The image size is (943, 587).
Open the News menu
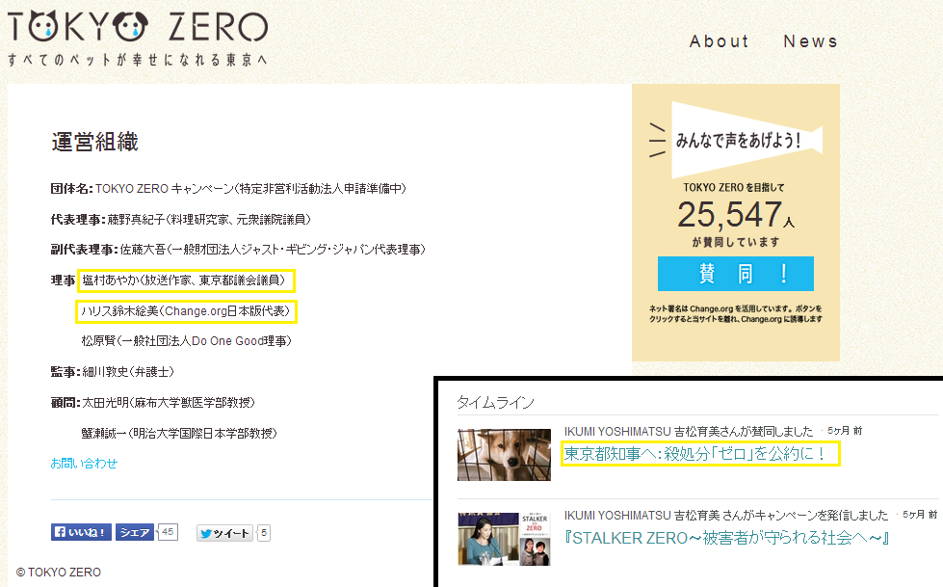click(x=810, y=41)
